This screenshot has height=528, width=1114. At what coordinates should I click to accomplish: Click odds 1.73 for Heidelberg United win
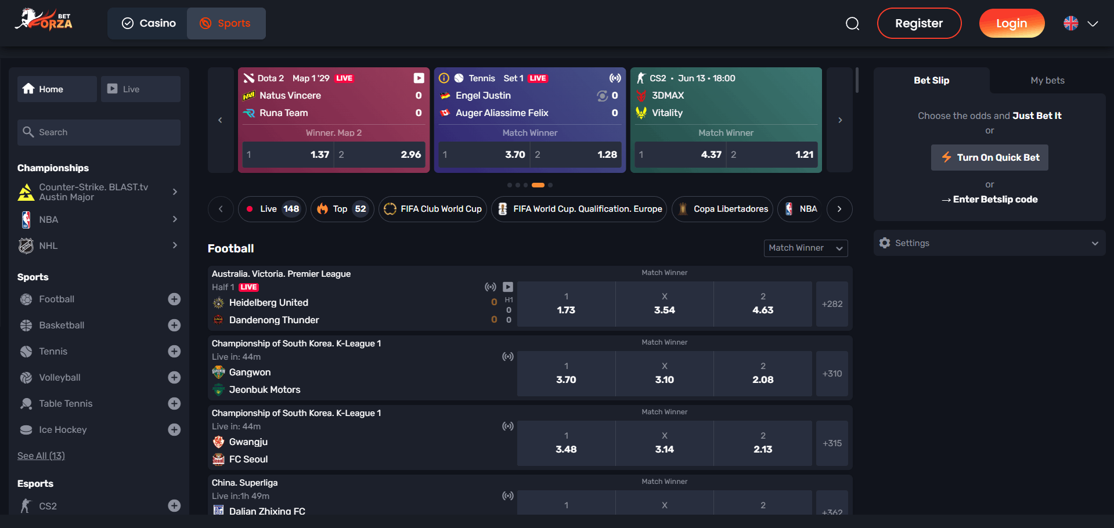click(566, 304)
